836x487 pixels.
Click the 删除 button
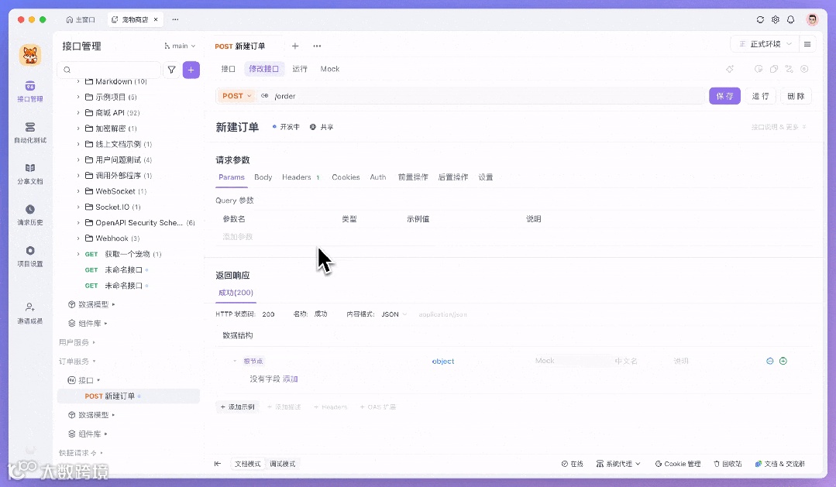point(796,96)
